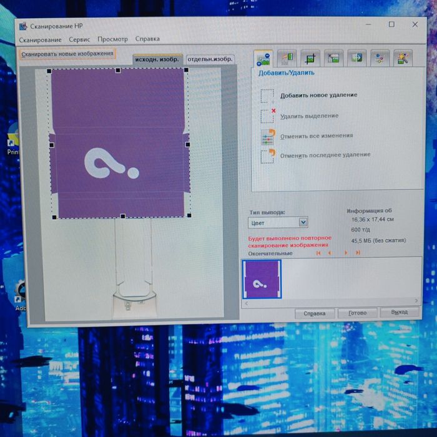
Task: Click the 'Справка' button at bottom
Action: [315, 313]
